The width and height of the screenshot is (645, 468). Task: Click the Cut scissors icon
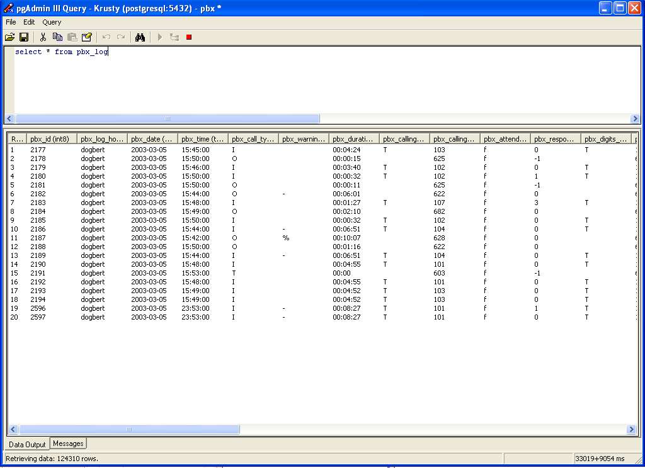43,37
